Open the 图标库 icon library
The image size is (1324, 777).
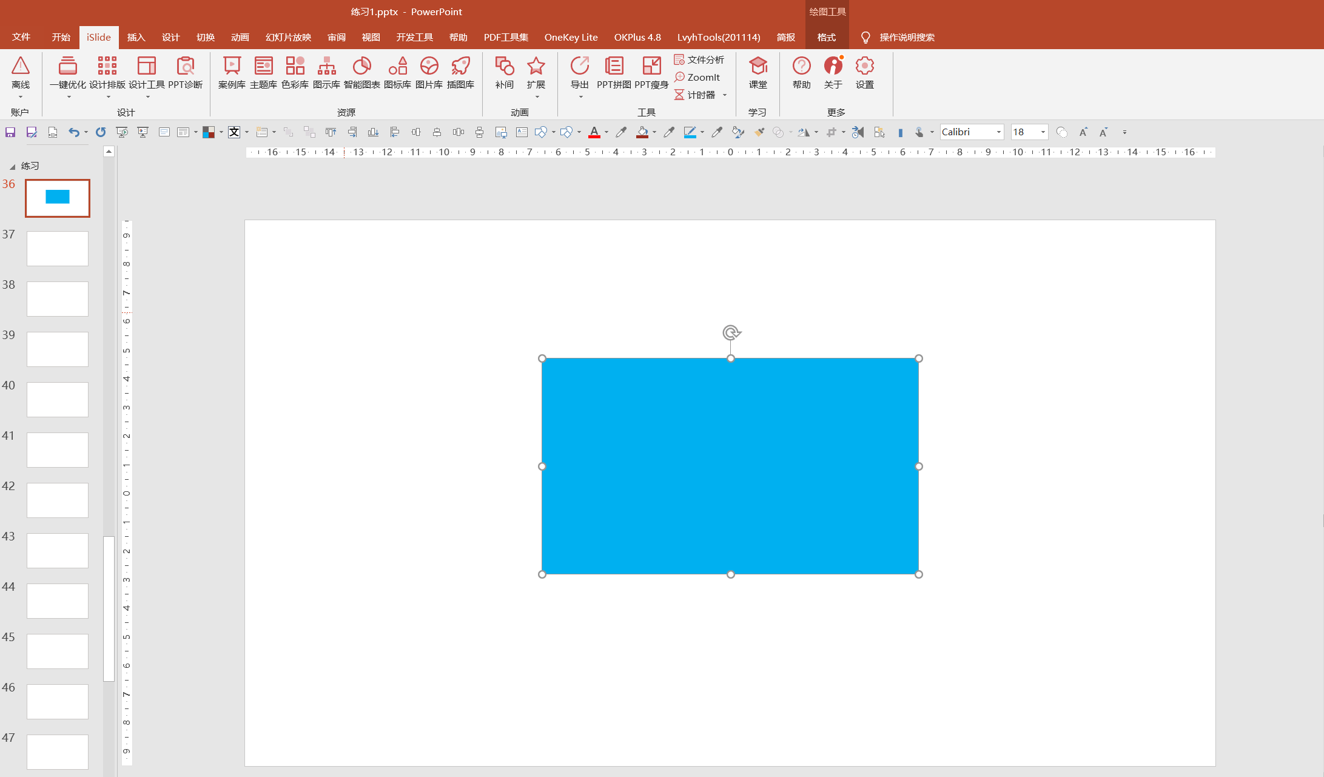397,73
